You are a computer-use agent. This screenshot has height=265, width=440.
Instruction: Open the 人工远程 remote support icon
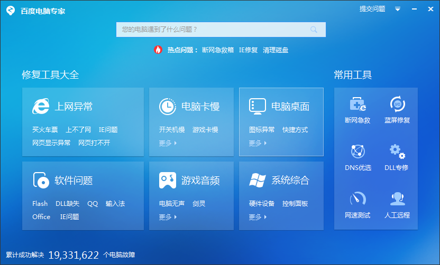click(397, 200)
